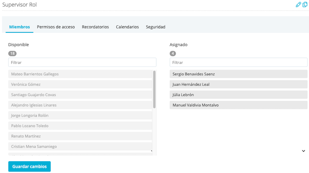This screenshot has height=173, width=309.
Task: Select assigned member Sergio Benavides Saenz
Action: (239, 74)
